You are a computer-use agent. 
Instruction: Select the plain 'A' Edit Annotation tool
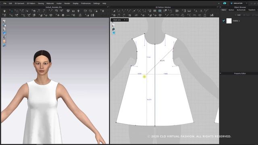point(201,11)
